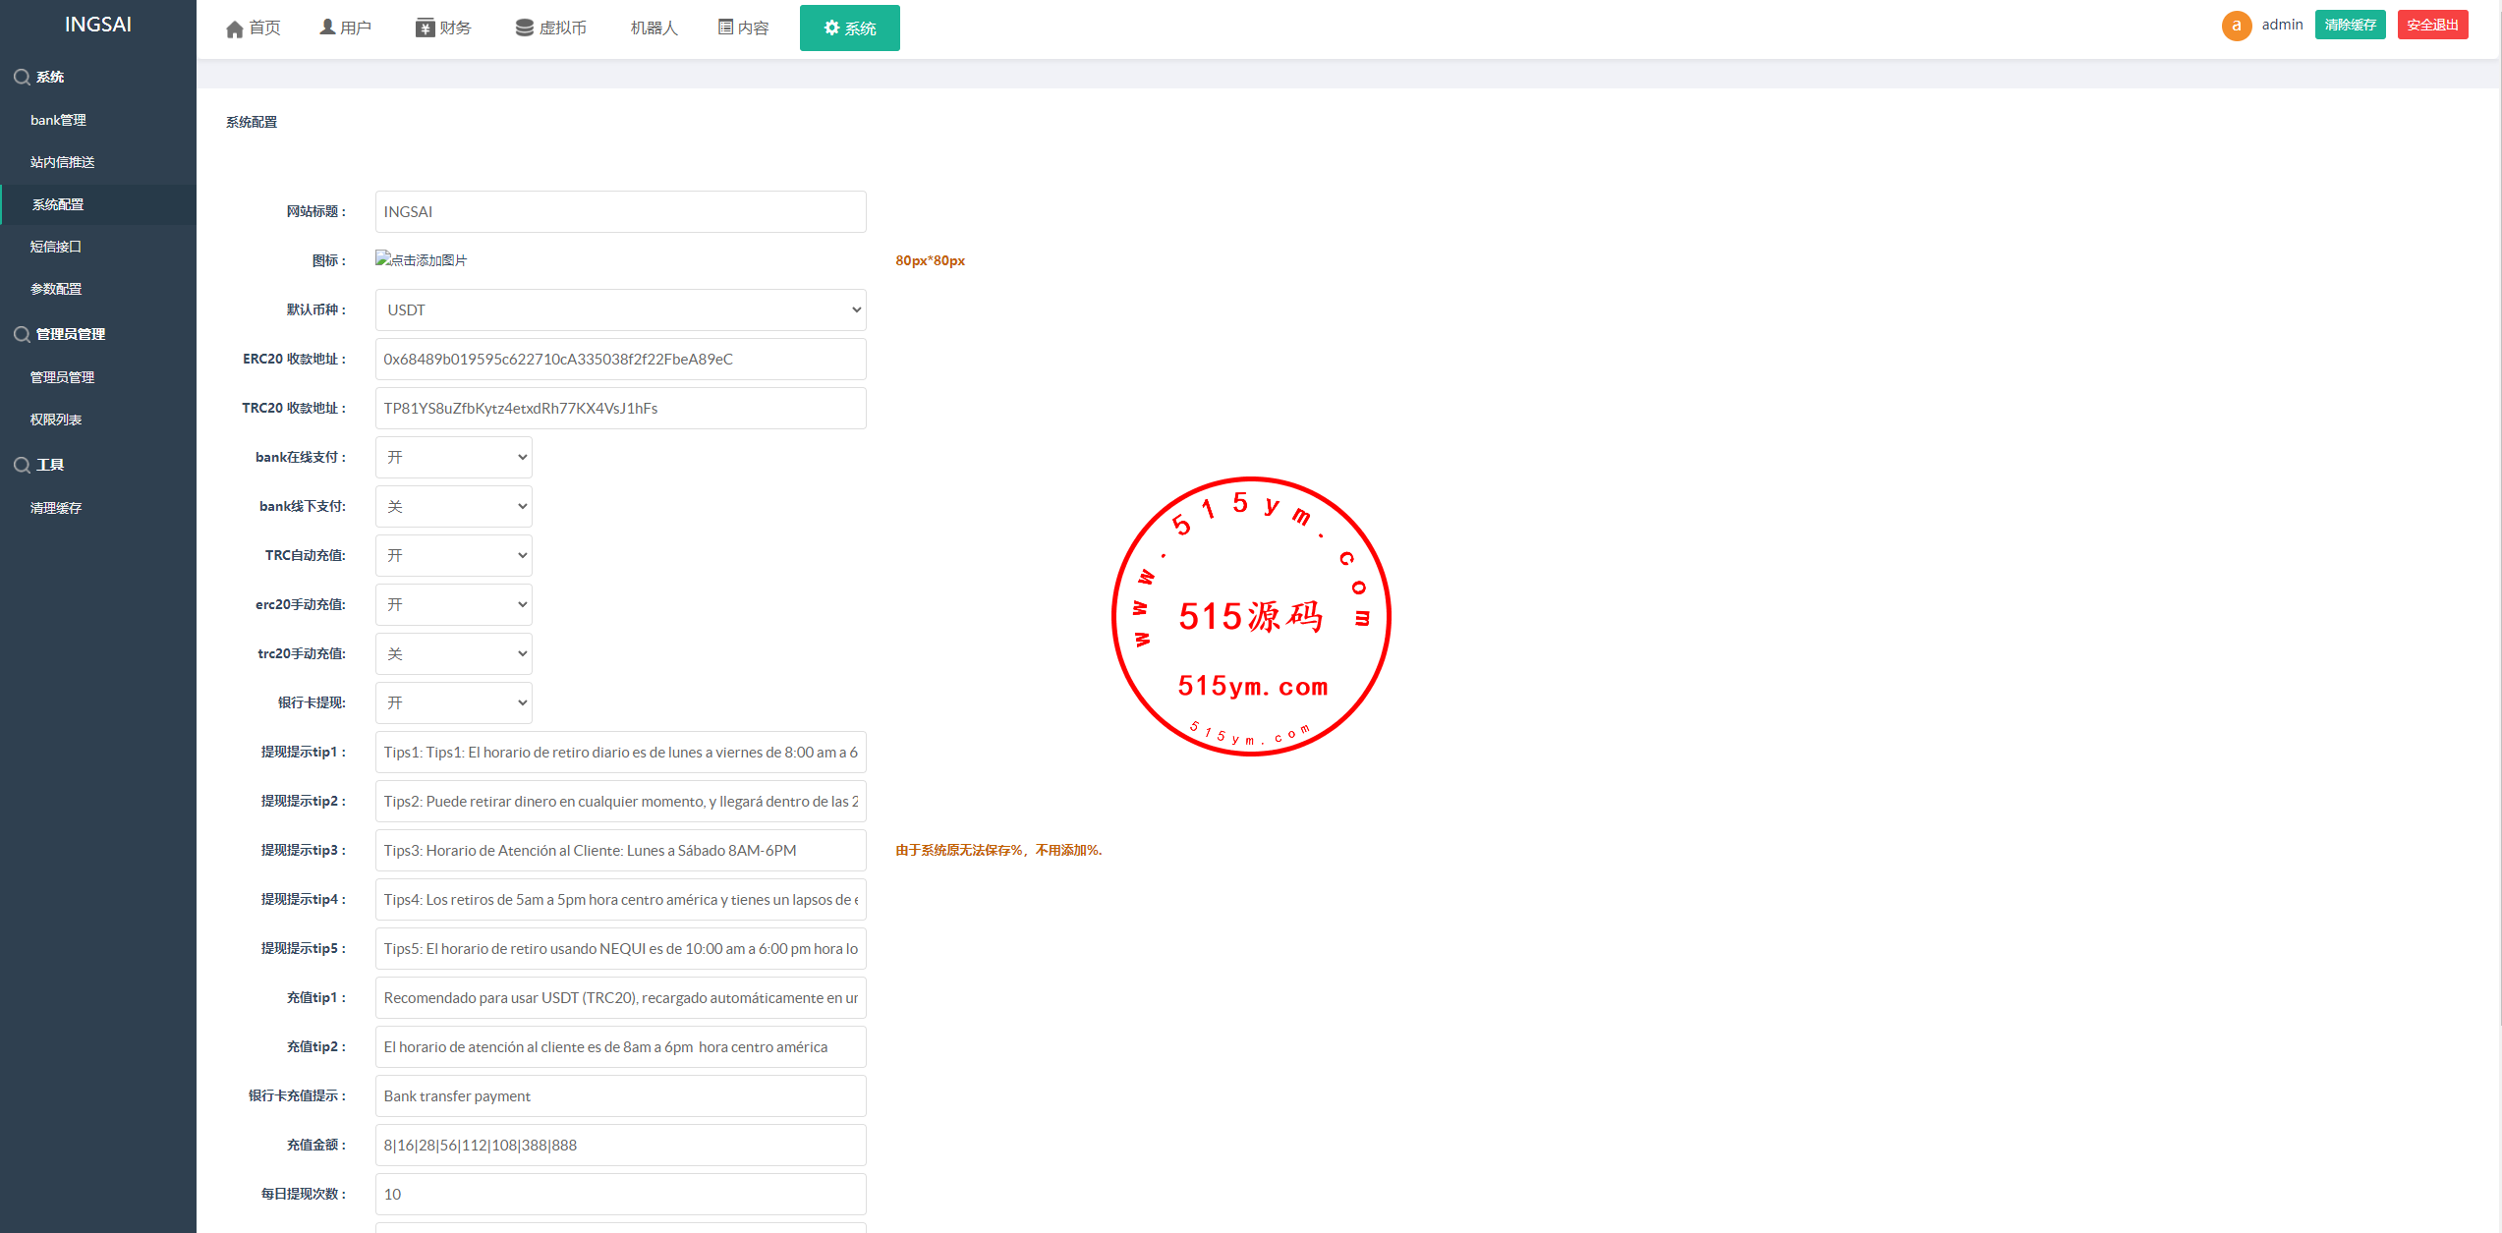Open the TRC自动充值 selector
The image size is (2502, 1233).
[453, 556]
